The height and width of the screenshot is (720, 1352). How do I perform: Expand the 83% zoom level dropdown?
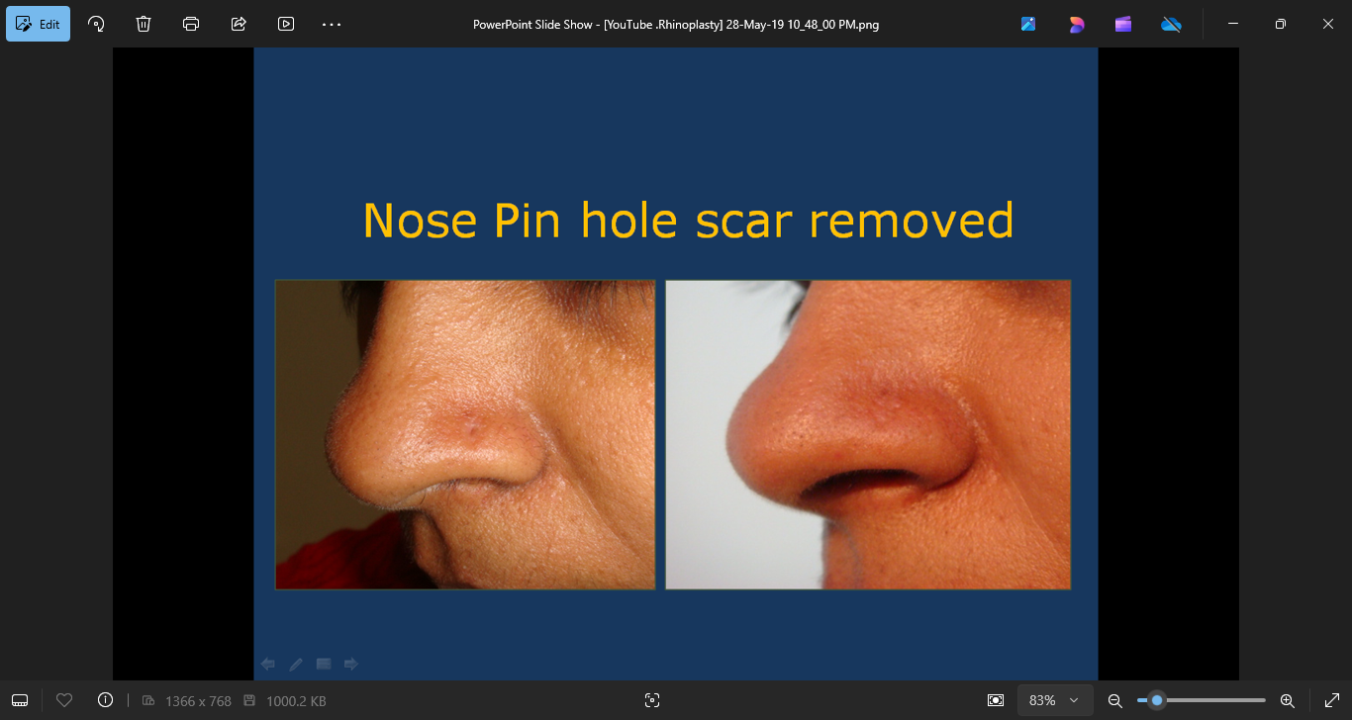[x=1055, y=700]
